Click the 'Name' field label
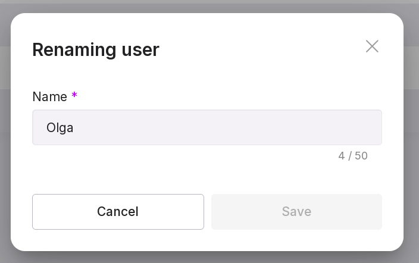This screenshot has width=419, height=263. [x=49, y=96]
